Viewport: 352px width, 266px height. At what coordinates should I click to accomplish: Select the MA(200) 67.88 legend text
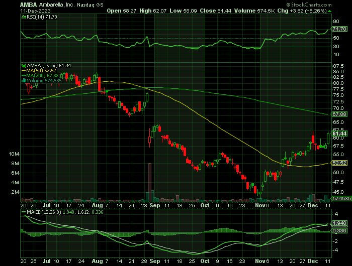coord(42,76)
